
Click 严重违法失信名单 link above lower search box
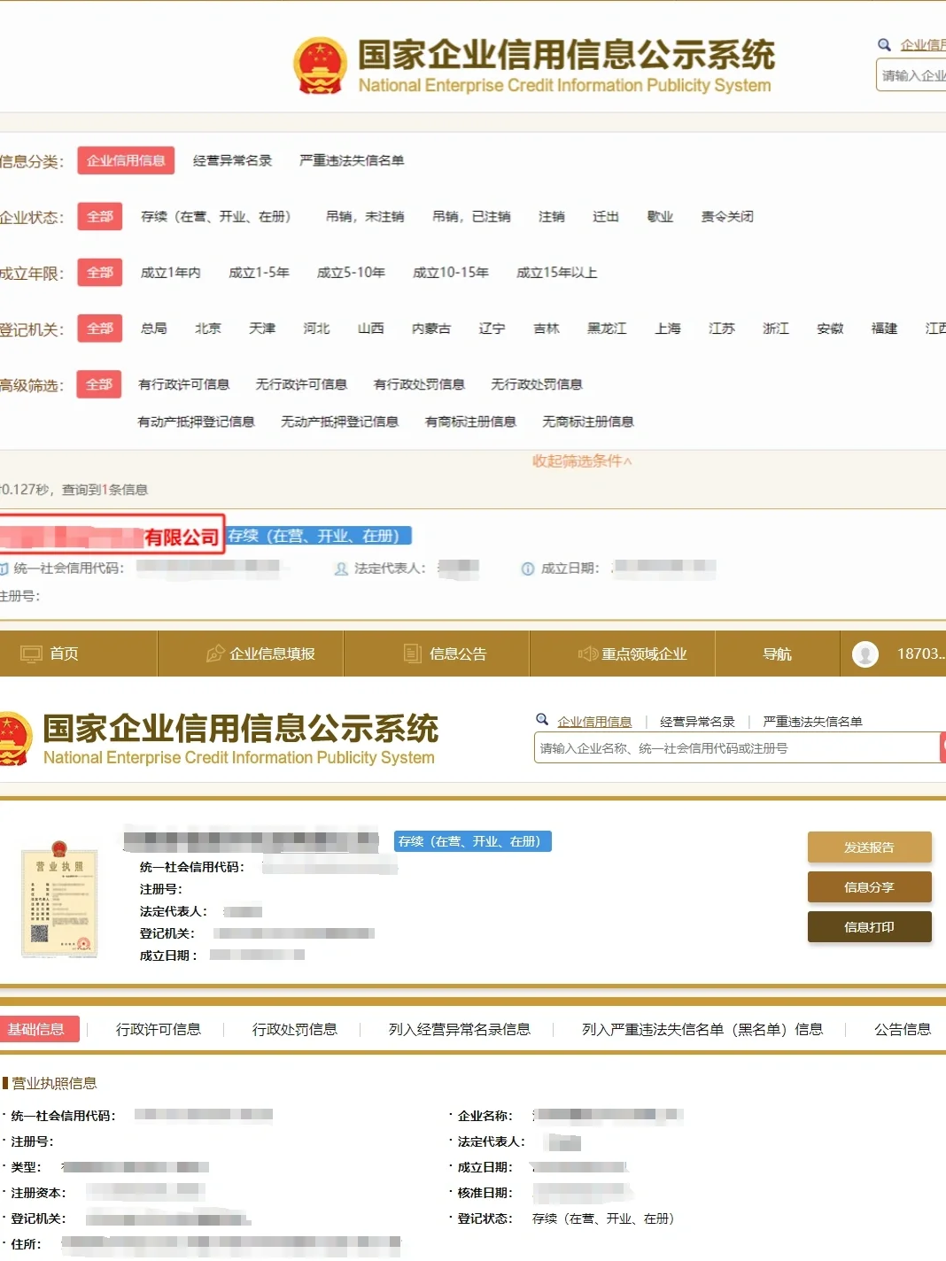coord(812,722)
